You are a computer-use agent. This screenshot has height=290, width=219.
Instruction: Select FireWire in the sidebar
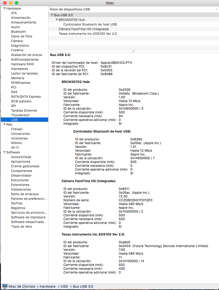17,50
